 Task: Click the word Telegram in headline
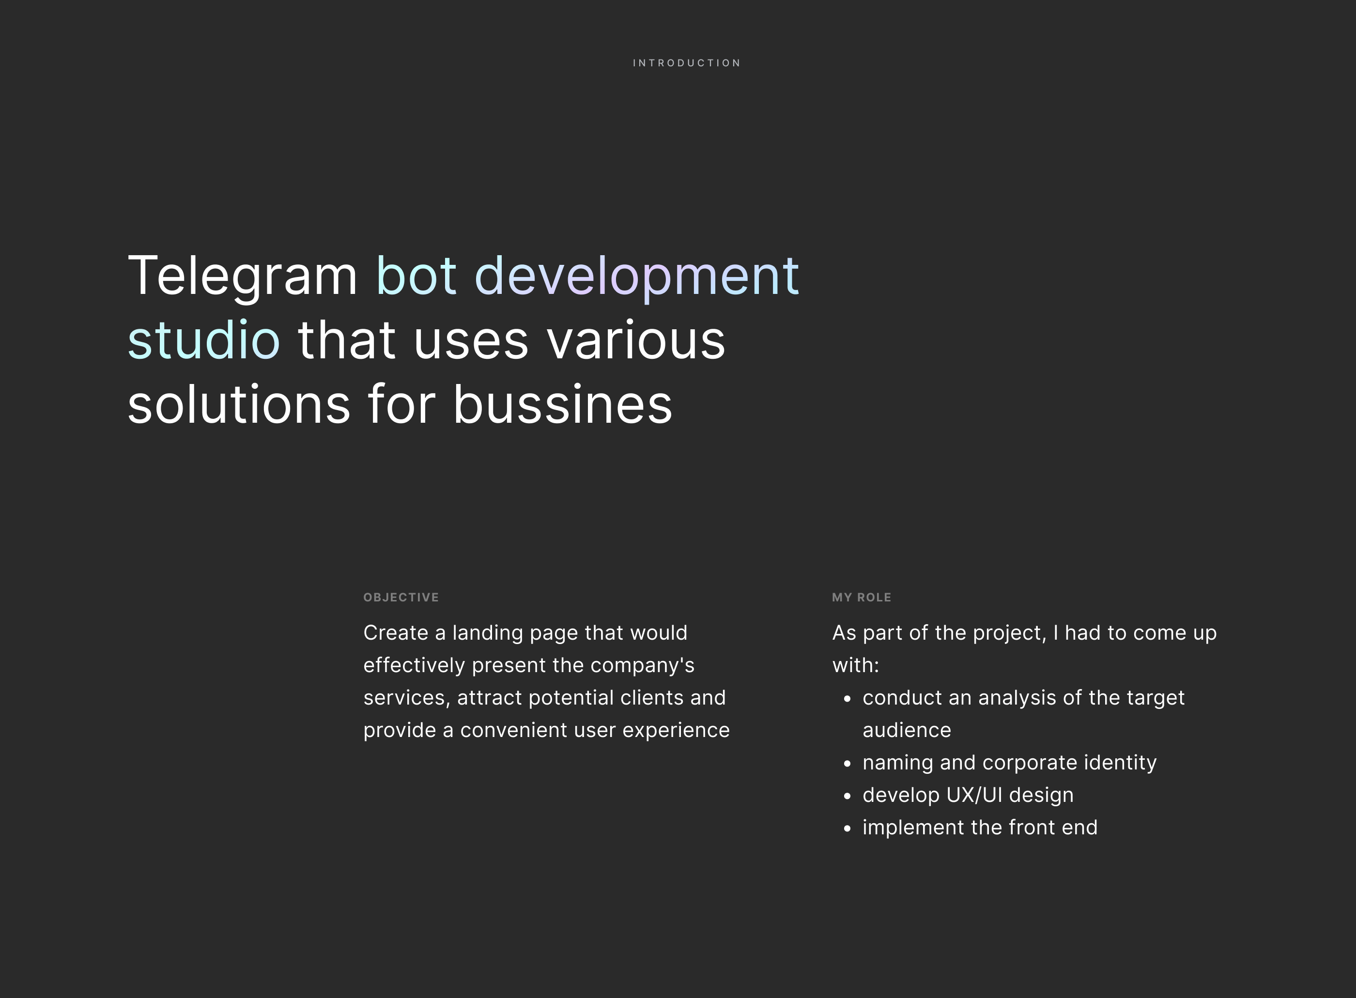(243, 276)
